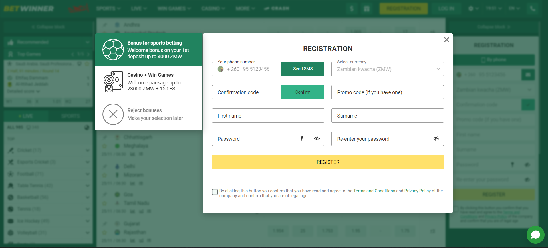This screenshot has width=548, height=248.
Task: Focus the Promo code field
Action: pyautogui.click(x=387, y=92)
